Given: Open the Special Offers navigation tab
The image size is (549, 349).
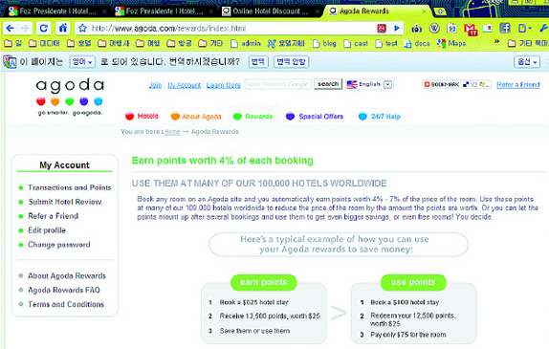Looking at the screenshot, I should coord(315,117).
